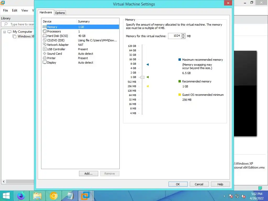This screenshot has width=268, height=201.
Task: Click the memory value input field
Action: tap(175, 36)
